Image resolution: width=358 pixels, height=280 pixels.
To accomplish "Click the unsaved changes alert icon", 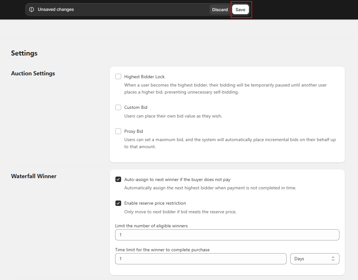I will pos(32,10).
